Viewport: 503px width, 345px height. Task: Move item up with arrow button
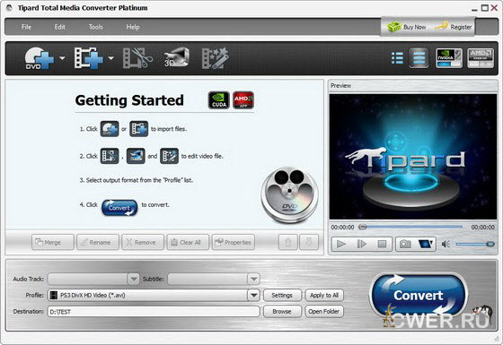[288, 242]
